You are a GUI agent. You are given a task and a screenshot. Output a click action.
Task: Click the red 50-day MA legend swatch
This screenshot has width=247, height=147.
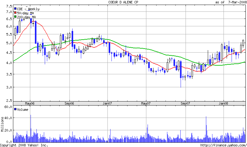(x=15, y=13)
